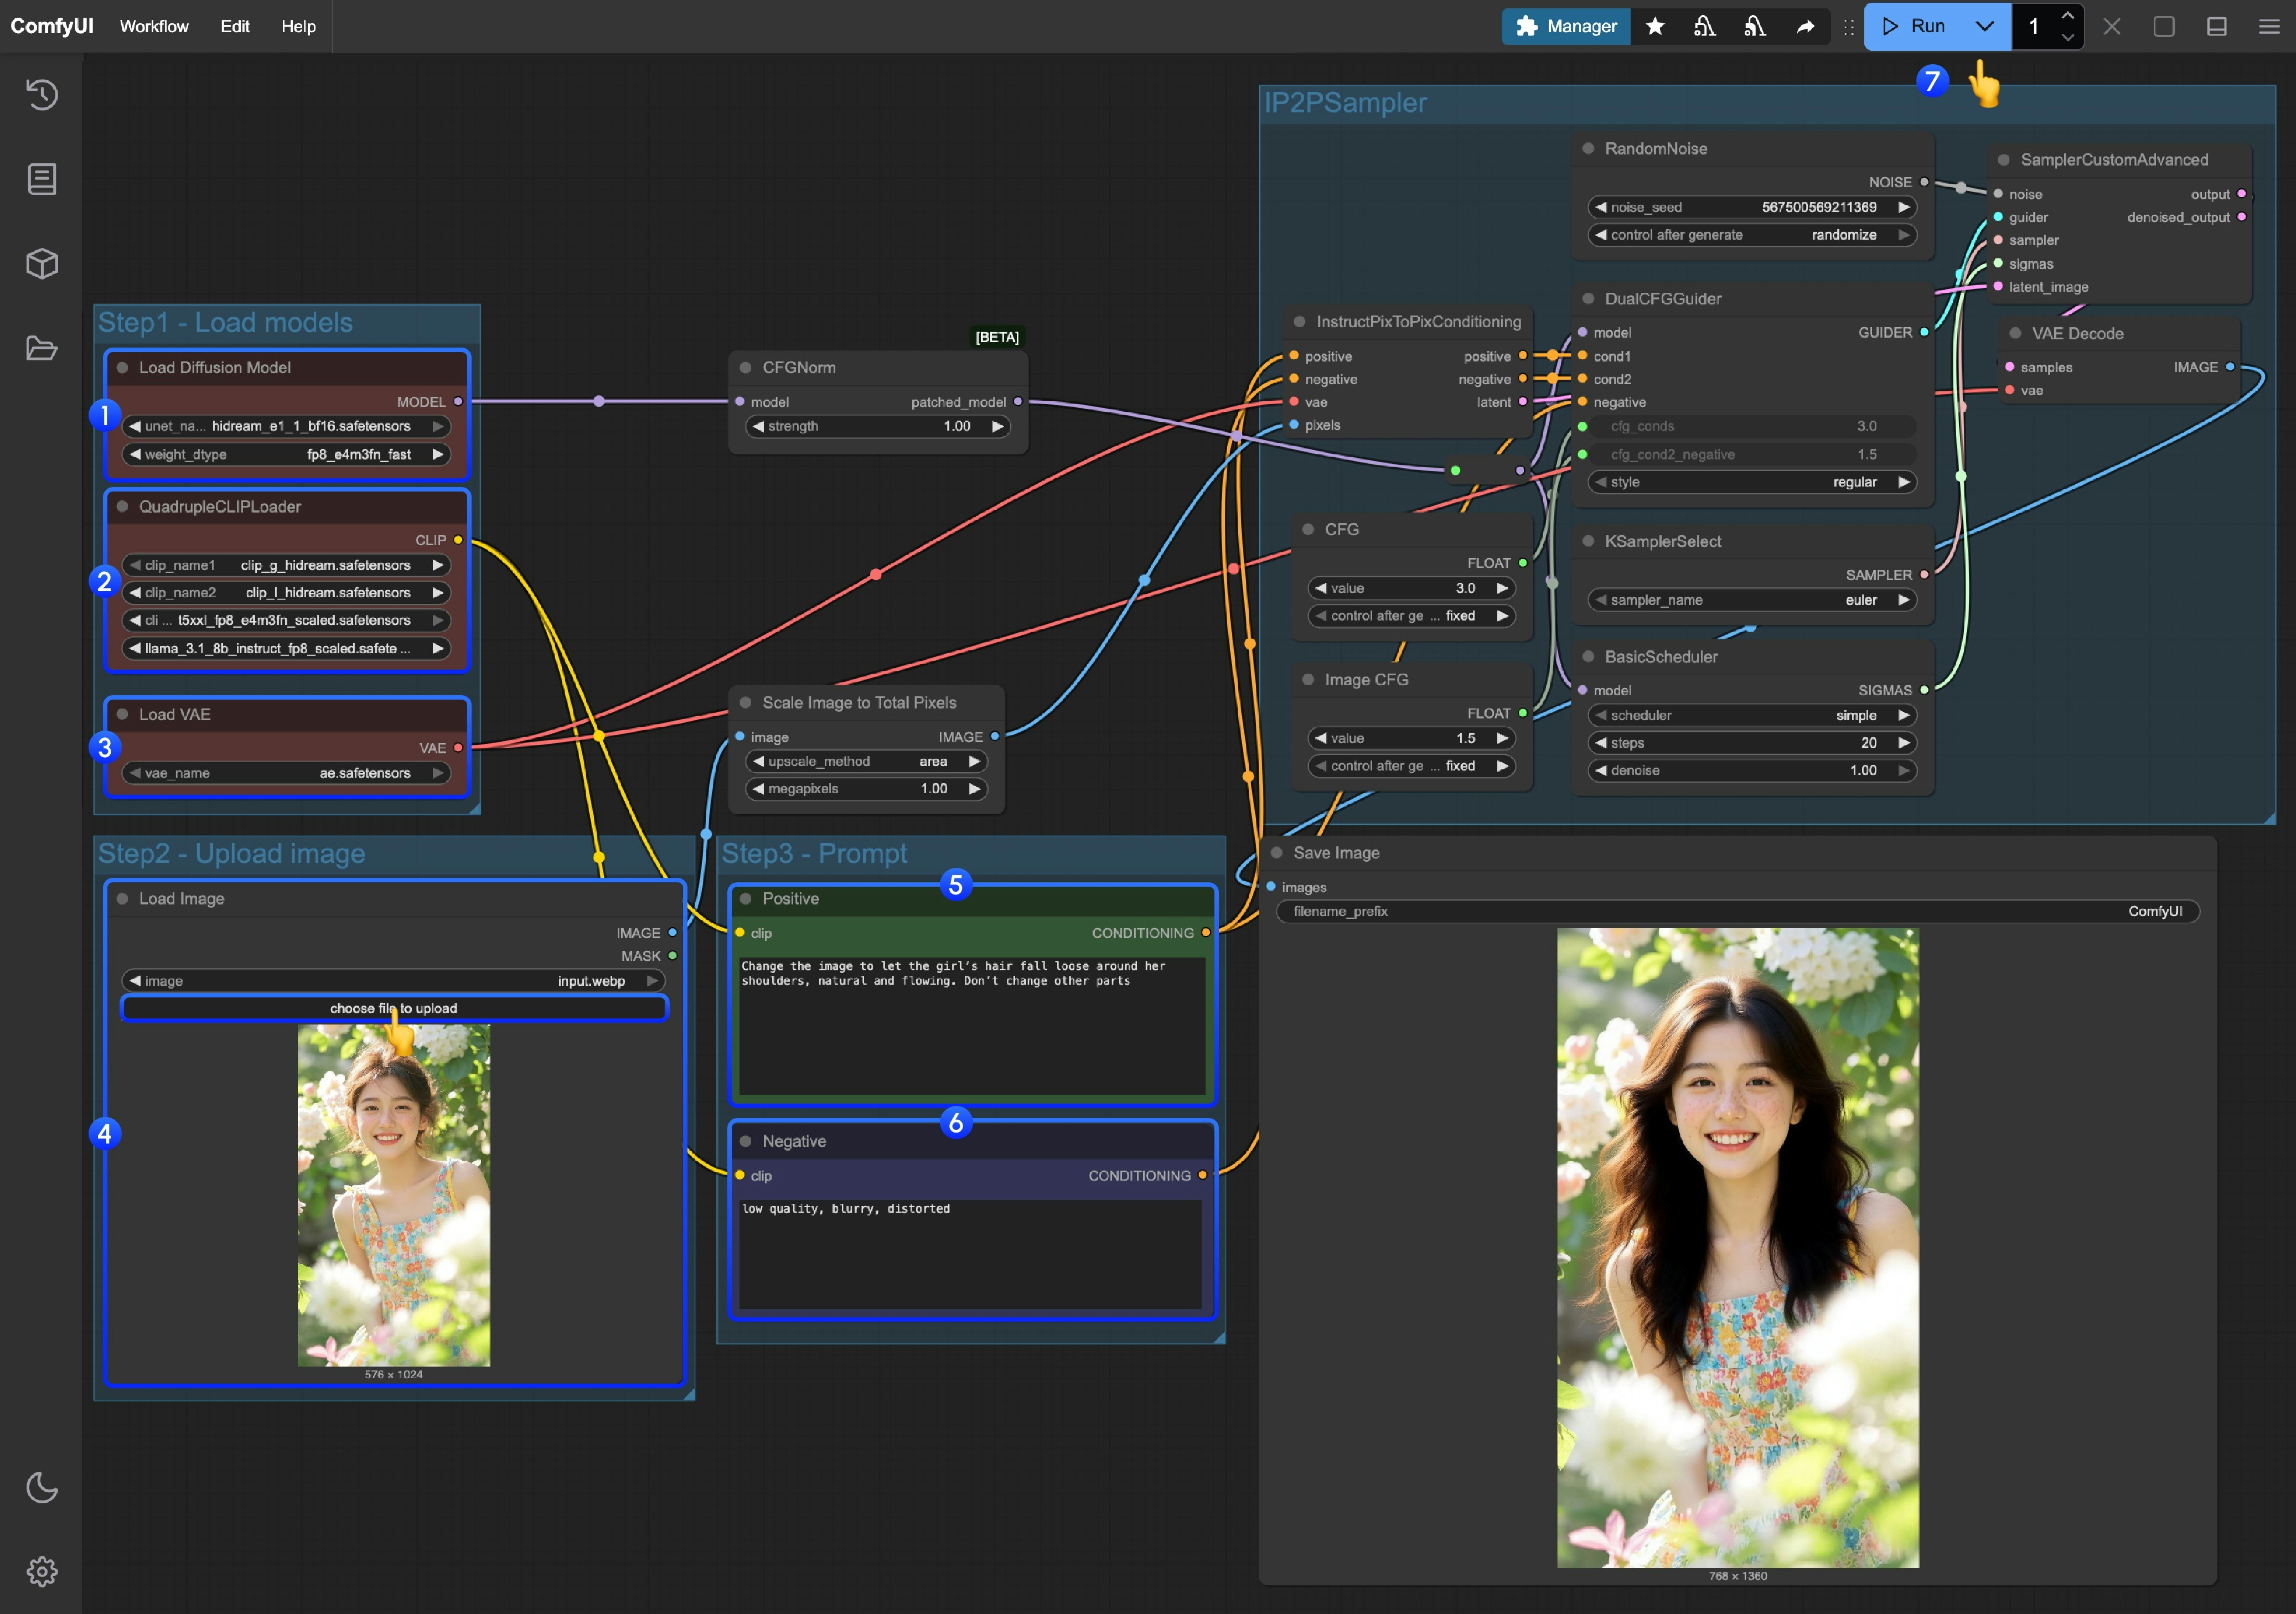Image resolution: width=2296 pixels, height=1614 pixels.
Task: Open the workflows folder sidebar panel
Action: [x=42, y=349]
